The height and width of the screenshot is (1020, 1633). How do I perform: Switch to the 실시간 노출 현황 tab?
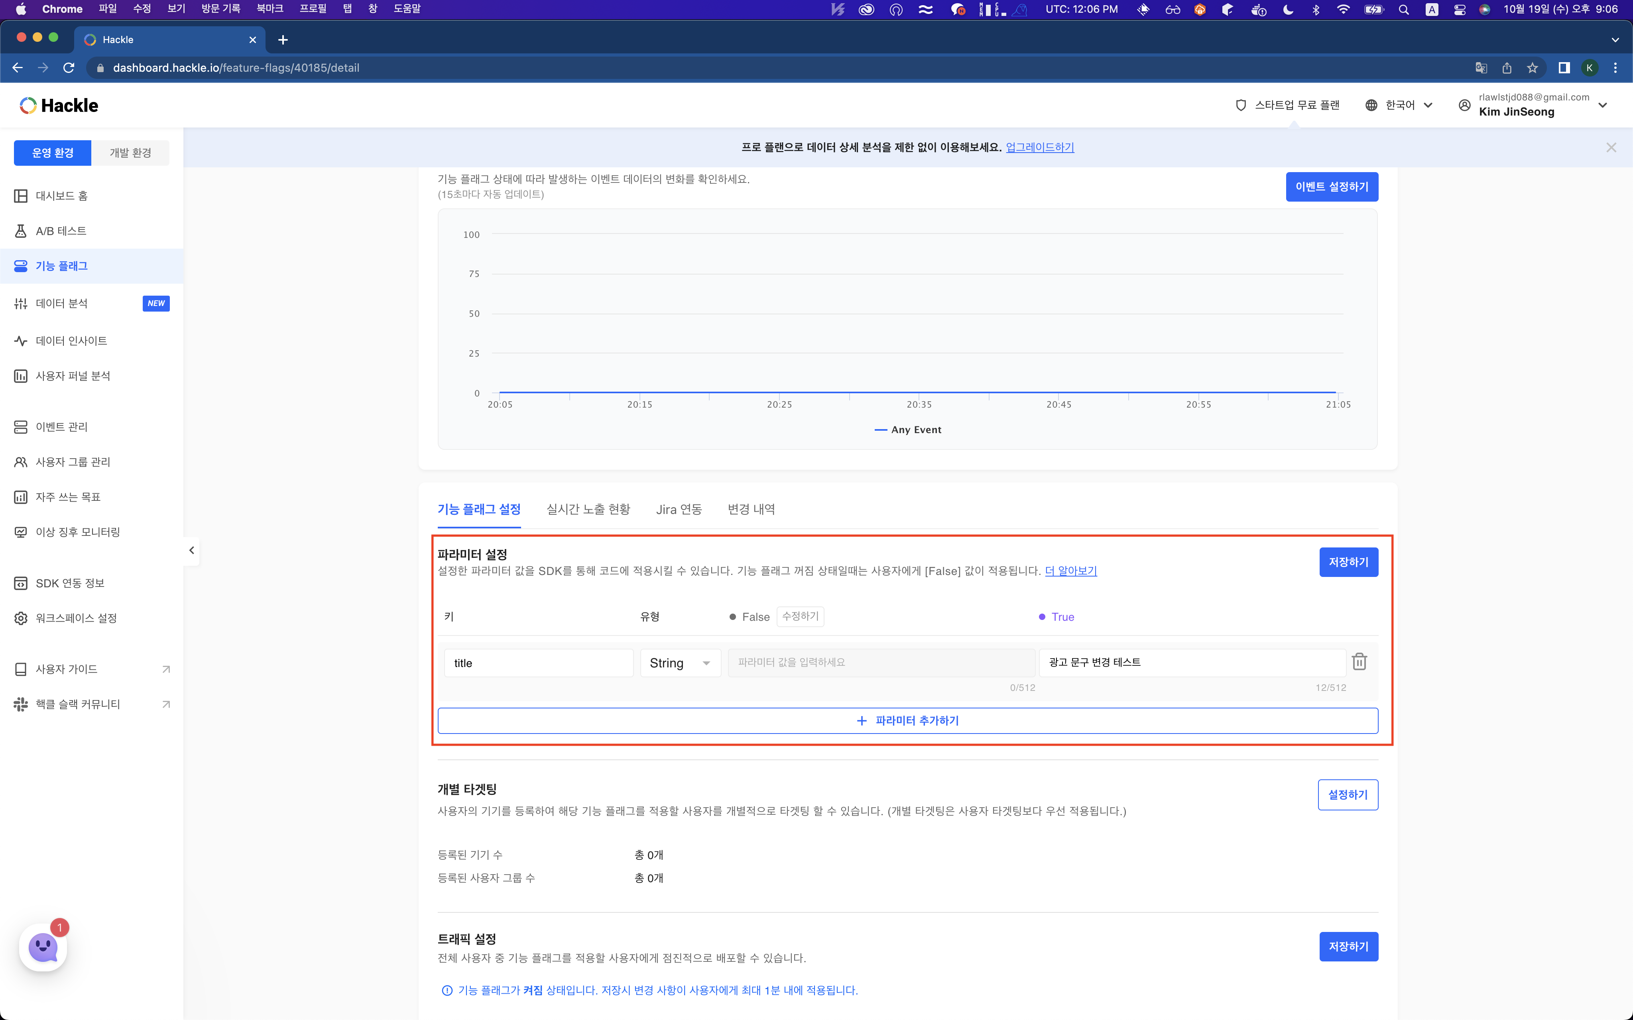click(588, 509)
